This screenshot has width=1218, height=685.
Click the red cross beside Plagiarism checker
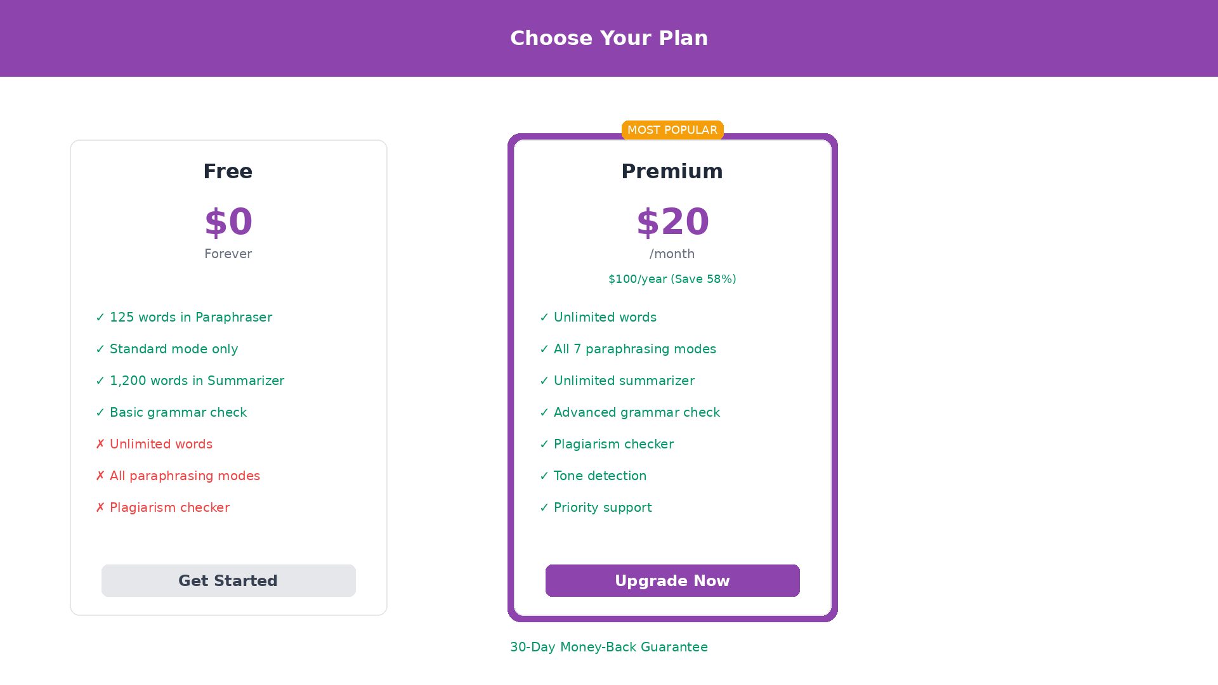100,507
